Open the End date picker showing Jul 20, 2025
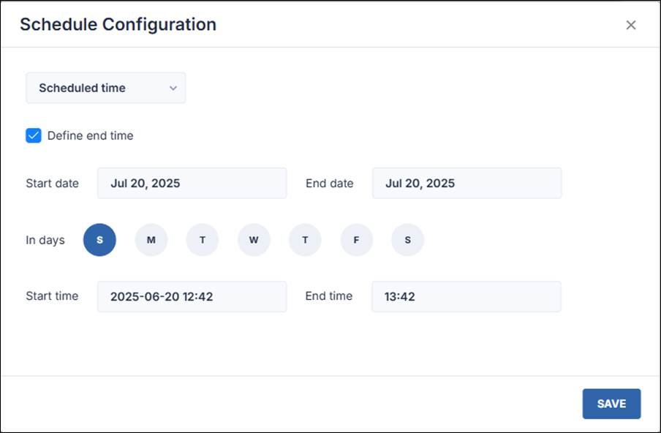Screen dimensions: 661x433 467,183
